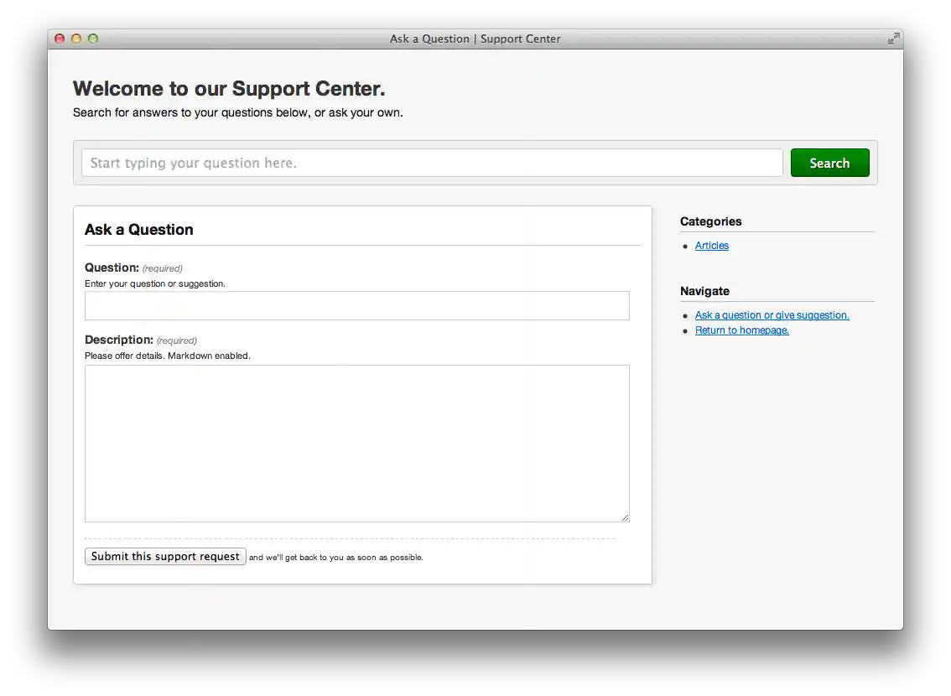Click the red close button in the titlebar
Image resolution: width=951 pixels, height=696 pixels.
(59, 39)
